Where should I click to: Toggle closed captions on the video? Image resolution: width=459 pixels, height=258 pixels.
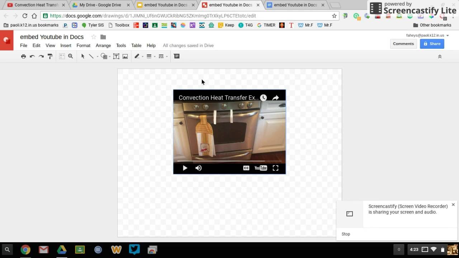point(246,168)
